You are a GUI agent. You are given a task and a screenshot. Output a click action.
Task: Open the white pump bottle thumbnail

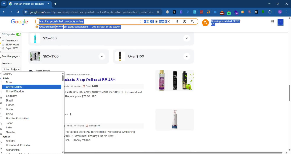[175, 119]
